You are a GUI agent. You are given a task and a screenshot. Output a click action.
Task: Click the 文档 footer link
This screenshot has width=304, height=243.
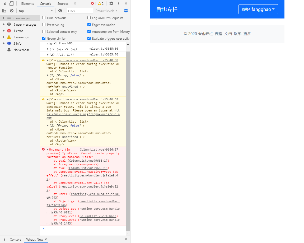click(228, 34)
